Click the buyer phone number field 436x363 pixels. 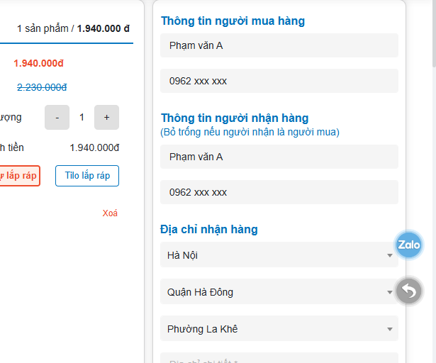coord(279,81)
